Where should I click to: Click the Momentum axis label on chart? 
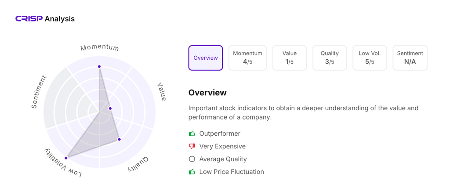click(x=100, y=47)
